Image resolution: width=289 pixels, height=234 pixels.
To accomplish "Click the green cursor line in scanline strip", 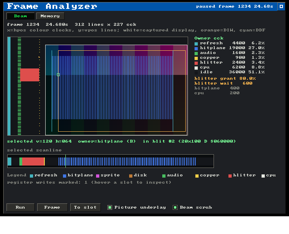I will click(66, 161).
